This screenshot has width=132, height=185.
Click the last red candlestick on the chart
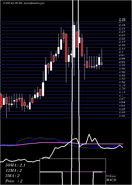pos(102,64)
